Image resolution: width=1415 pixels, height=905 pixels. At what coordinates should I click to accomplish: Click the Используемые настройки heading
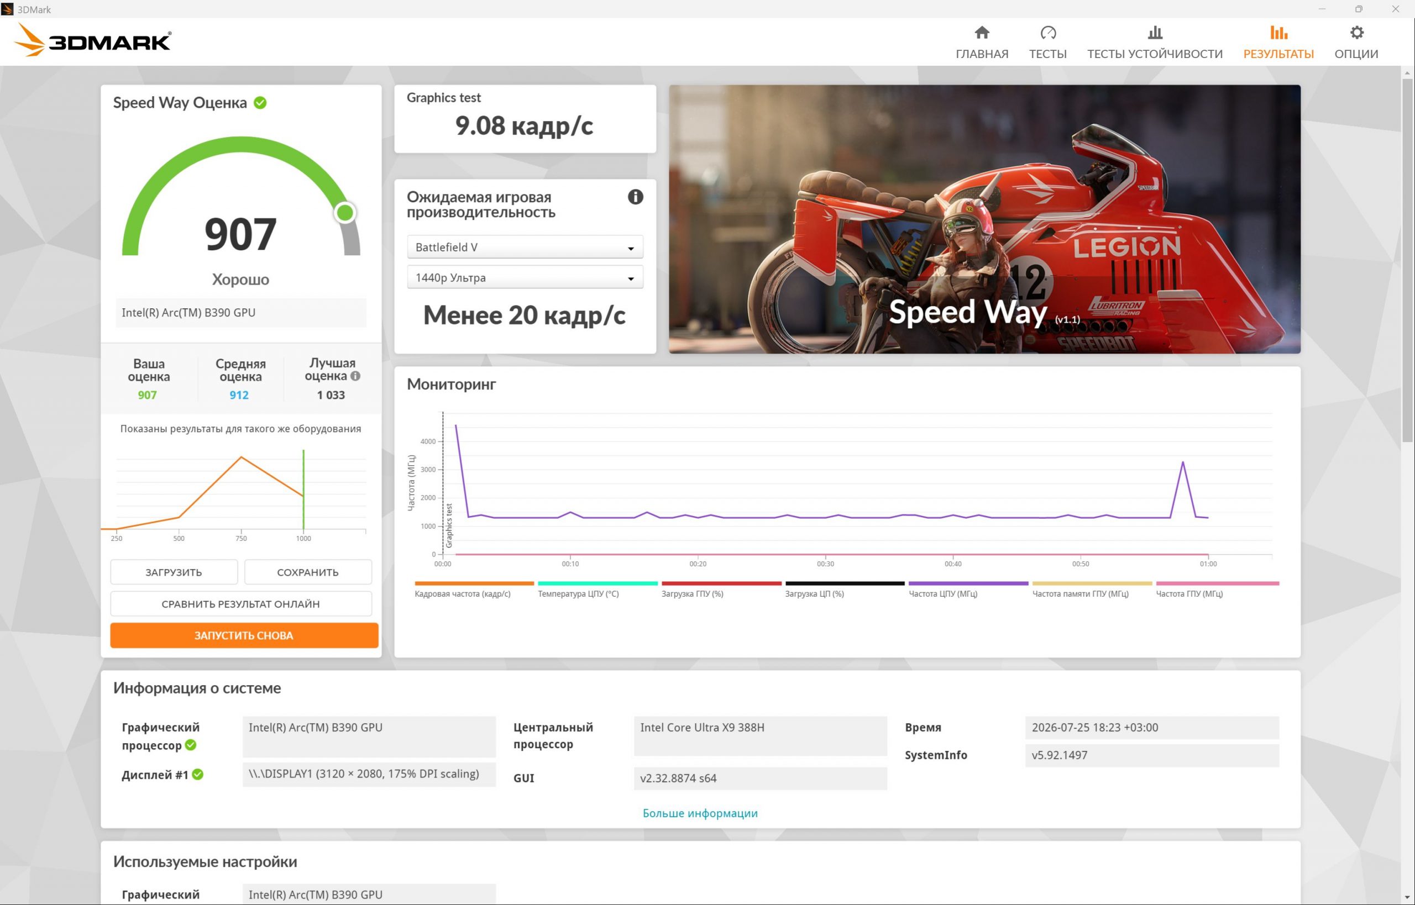click(205, 861)
